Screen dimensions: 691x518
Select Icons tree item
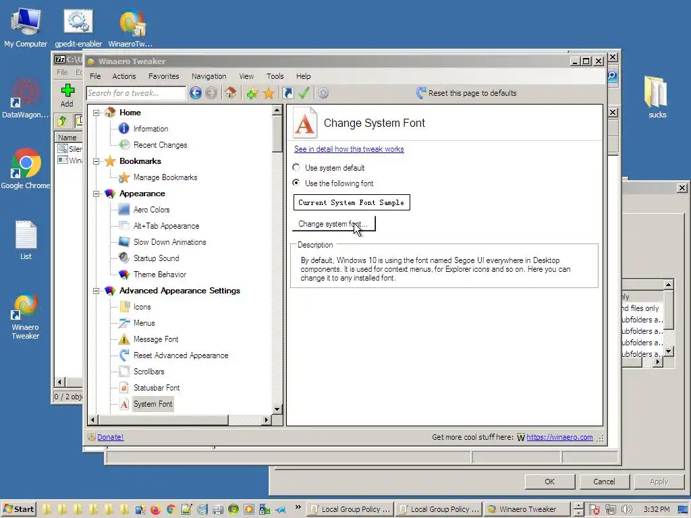click(x=142, y=307)
